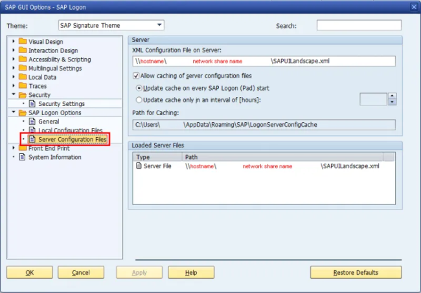
Task: Click the Path column header
Action: 282,157
